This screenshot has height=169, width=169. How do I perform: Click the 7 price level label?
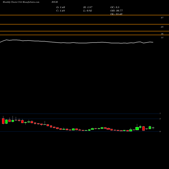[160, 114]
